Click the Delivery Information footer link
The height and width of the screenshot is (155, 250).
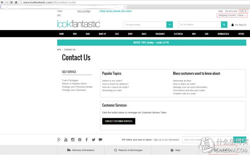tap(81, 150)
